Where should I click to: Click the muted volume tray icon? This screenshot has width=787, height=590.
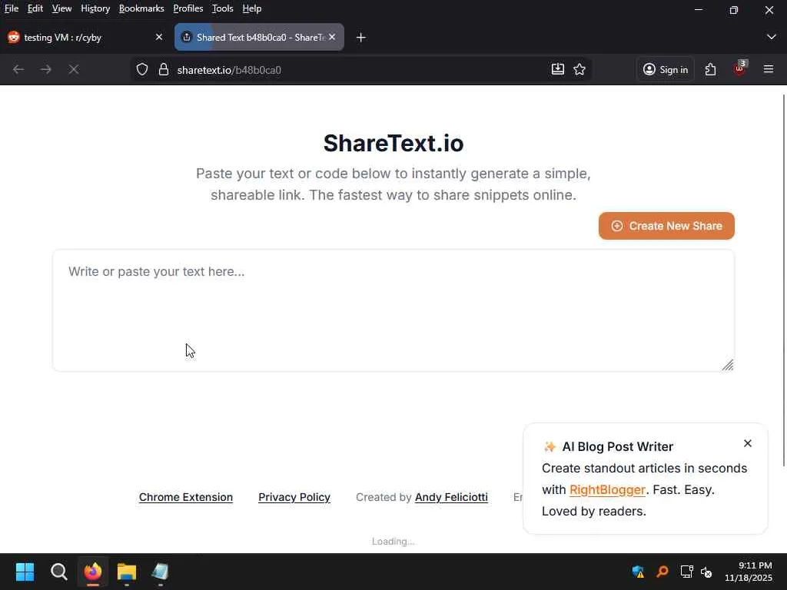706,572
